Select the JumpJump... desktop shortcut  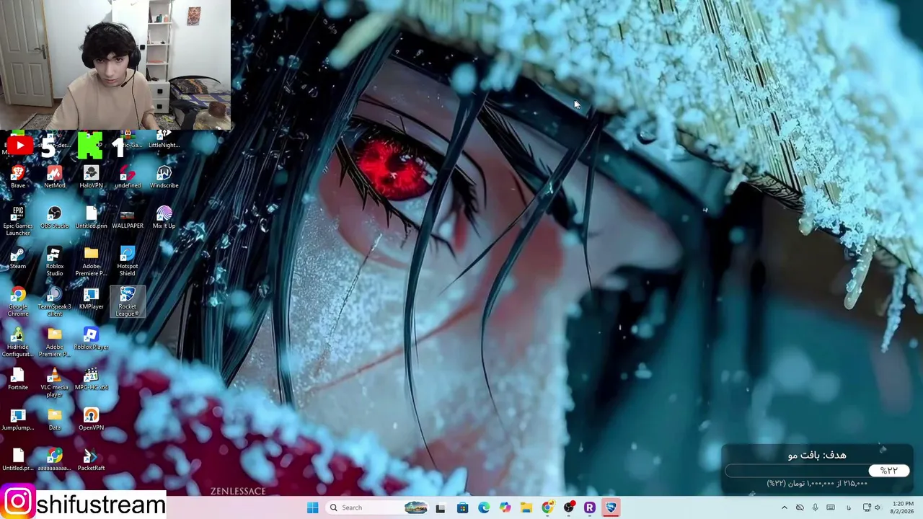[18, 420]
